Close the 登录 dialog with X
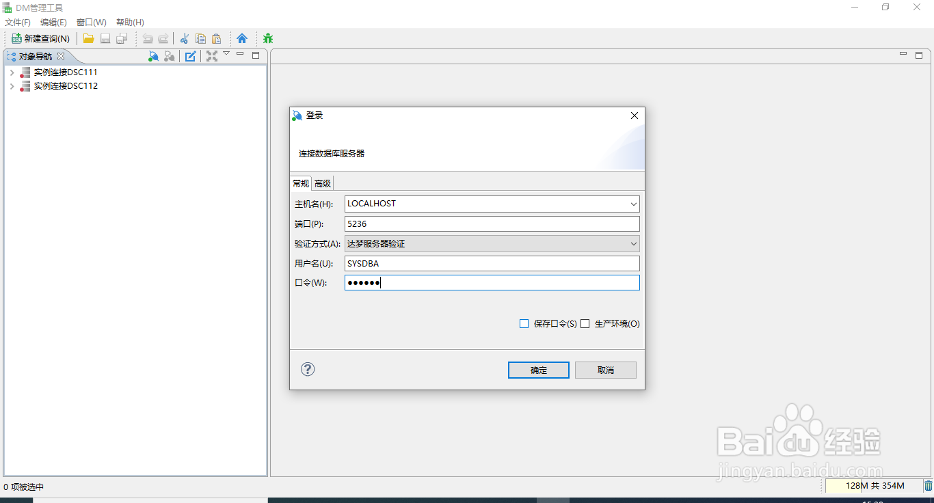The height and width of the screenshot is (503, 934). [635, 115]
